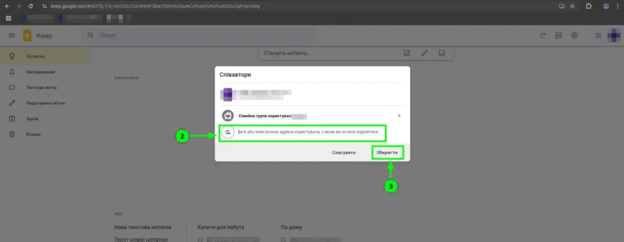Create a new drawing note icon

(x=424, y=53)
